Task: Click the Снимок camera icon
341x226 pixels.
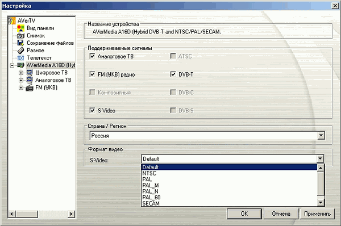Action: coord(20,36)
